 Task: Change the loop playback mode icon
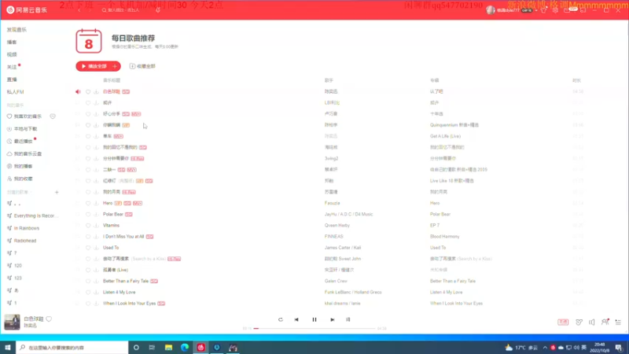pos(281,319)
